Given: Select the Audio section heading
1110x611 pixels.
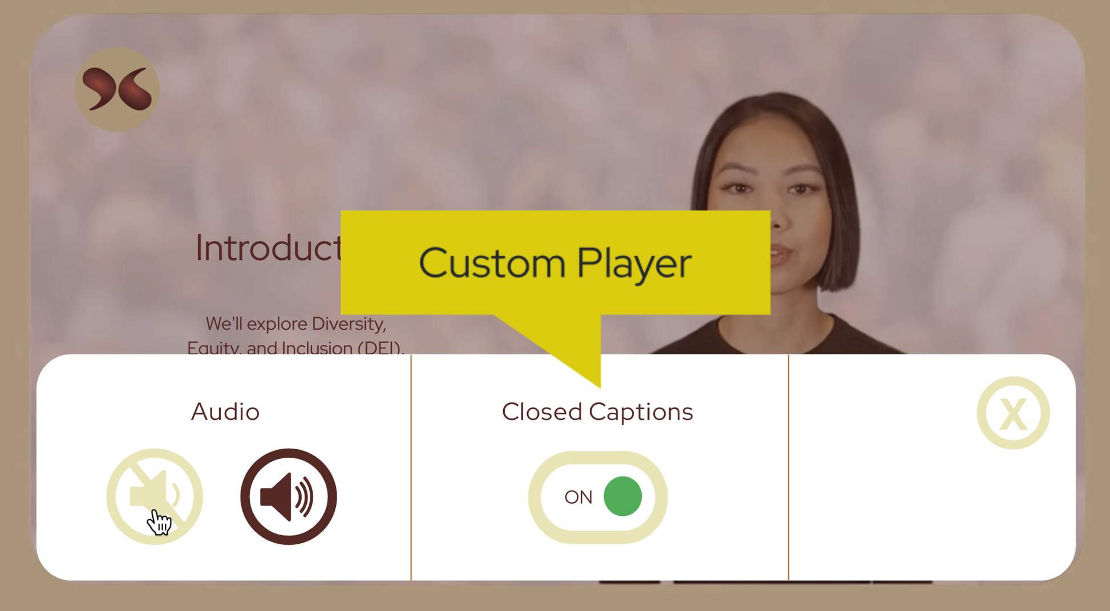Looking at the screenshot, I should 225,412.
